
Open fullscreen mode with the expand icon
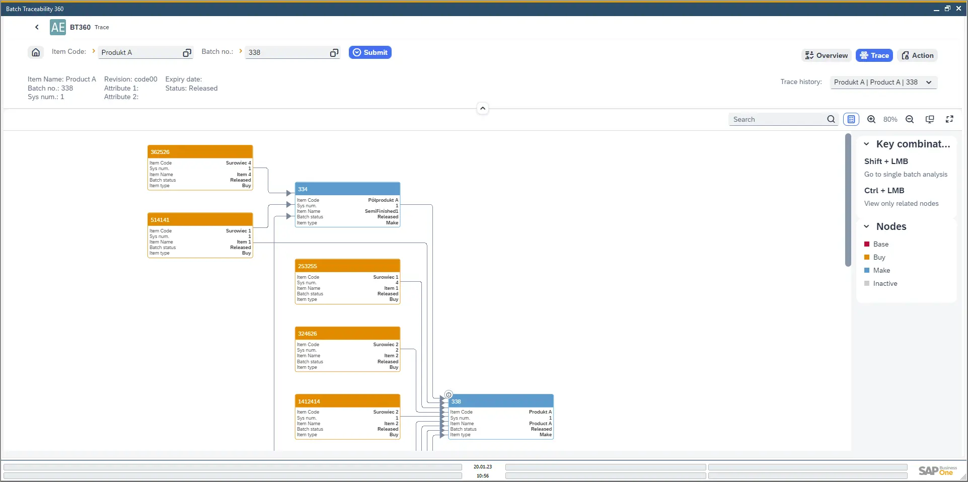point(949,119)
